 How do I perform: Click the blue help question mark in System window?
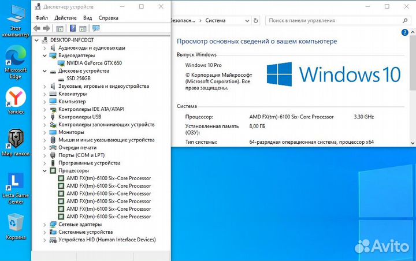(x=404, y=32)
